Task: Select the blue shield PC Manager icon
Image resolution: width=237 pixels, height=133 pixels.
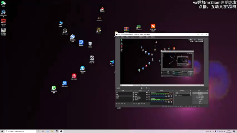Action: pos(81,43)
